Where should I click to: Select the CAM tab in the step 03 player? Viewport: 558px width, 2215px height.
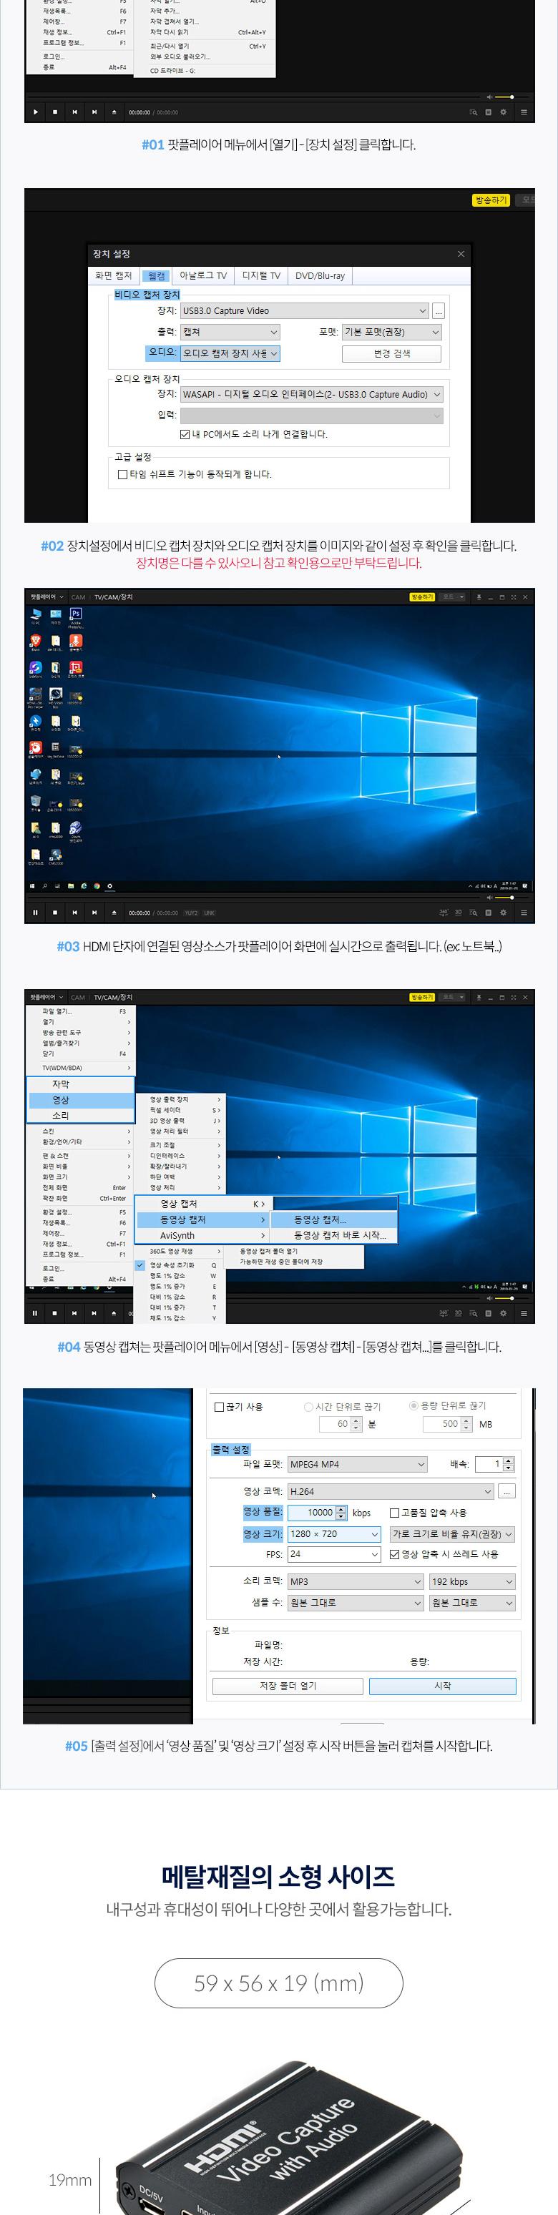pos(78,596)
